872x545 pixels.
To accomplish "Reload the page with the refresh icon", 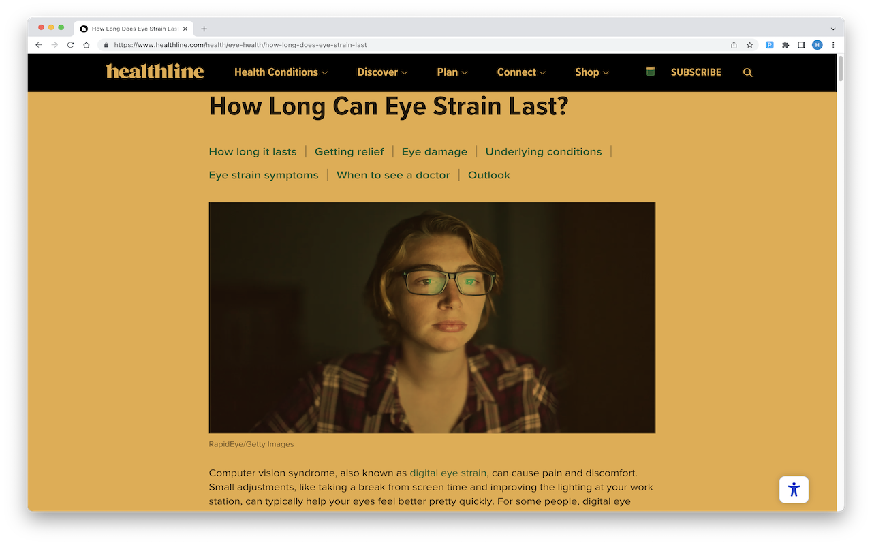I will [70, 45].
